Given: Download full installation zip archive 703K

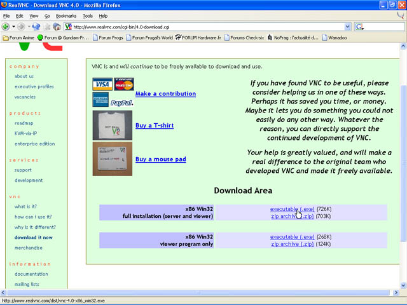Looking at the screenshot, I should pyautogui.click(x=293, y=216).
